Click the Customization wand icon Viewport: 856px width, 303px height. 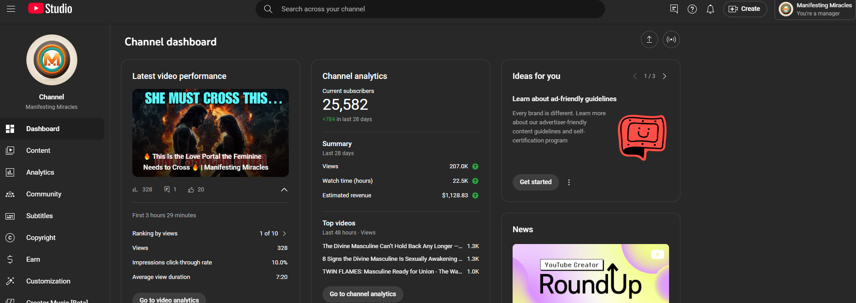click(x=10, y=281)
